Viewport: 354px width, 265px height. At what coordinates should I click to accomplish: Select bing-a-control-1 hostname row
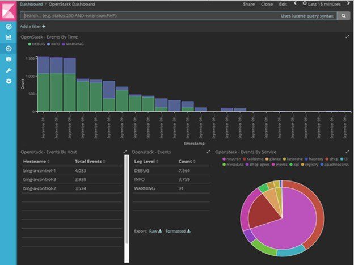click(x=71, y=171)
